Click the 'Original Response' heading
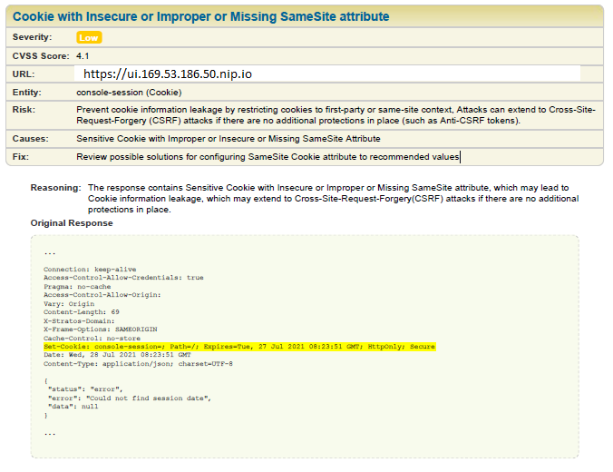 (x=72, y=223)
